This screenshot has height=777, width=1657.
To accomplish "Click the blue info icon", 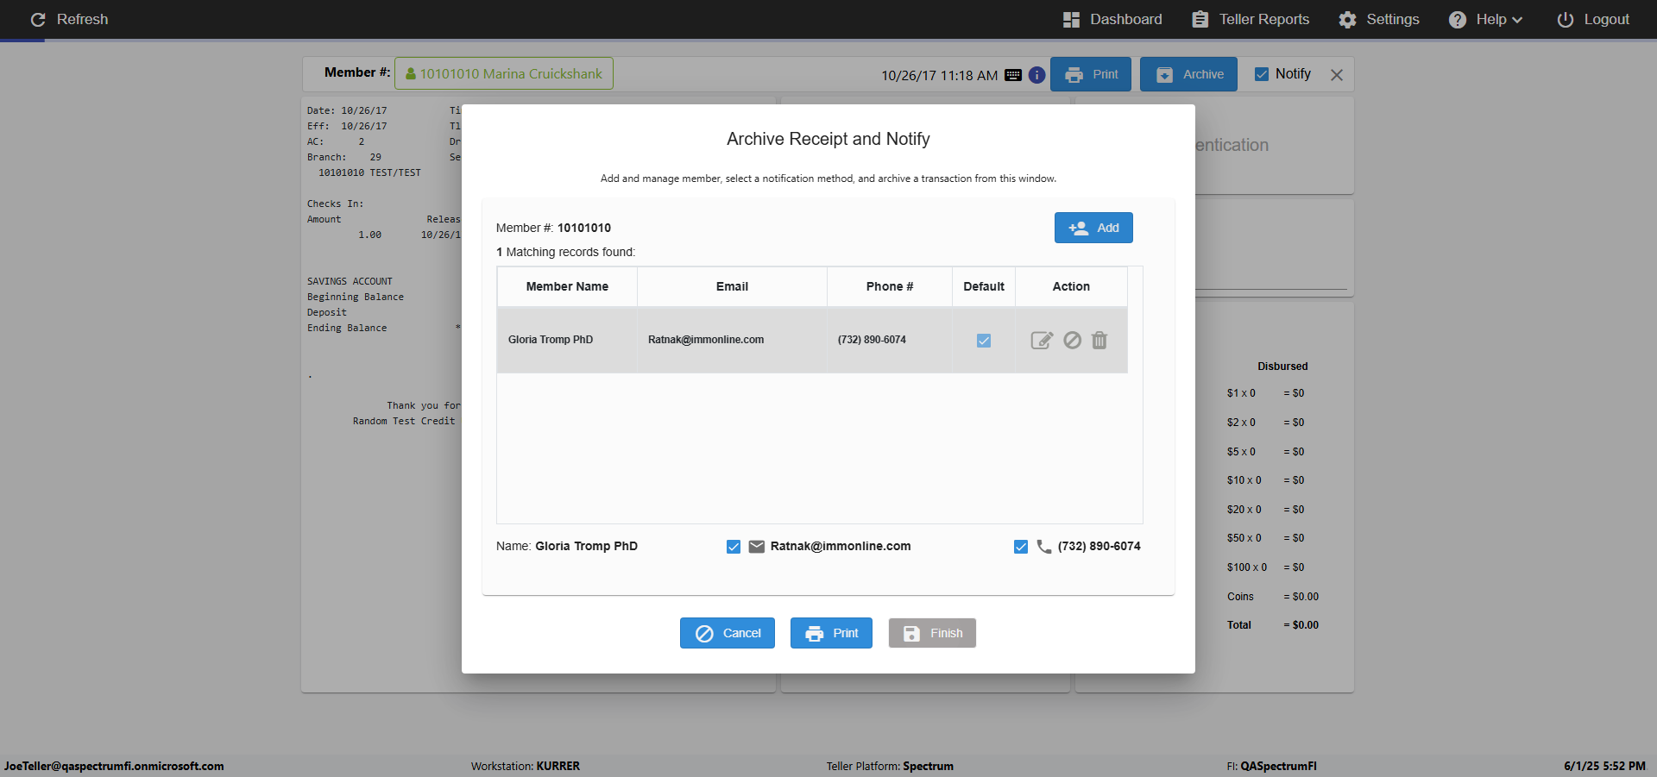I will click(x=1037, y=75).
